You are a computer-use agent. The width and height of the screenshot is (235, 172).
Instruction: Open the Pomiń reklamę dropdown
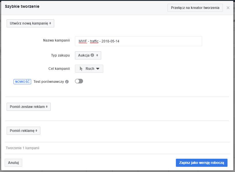pyautogui.click(x=23, y=131)
